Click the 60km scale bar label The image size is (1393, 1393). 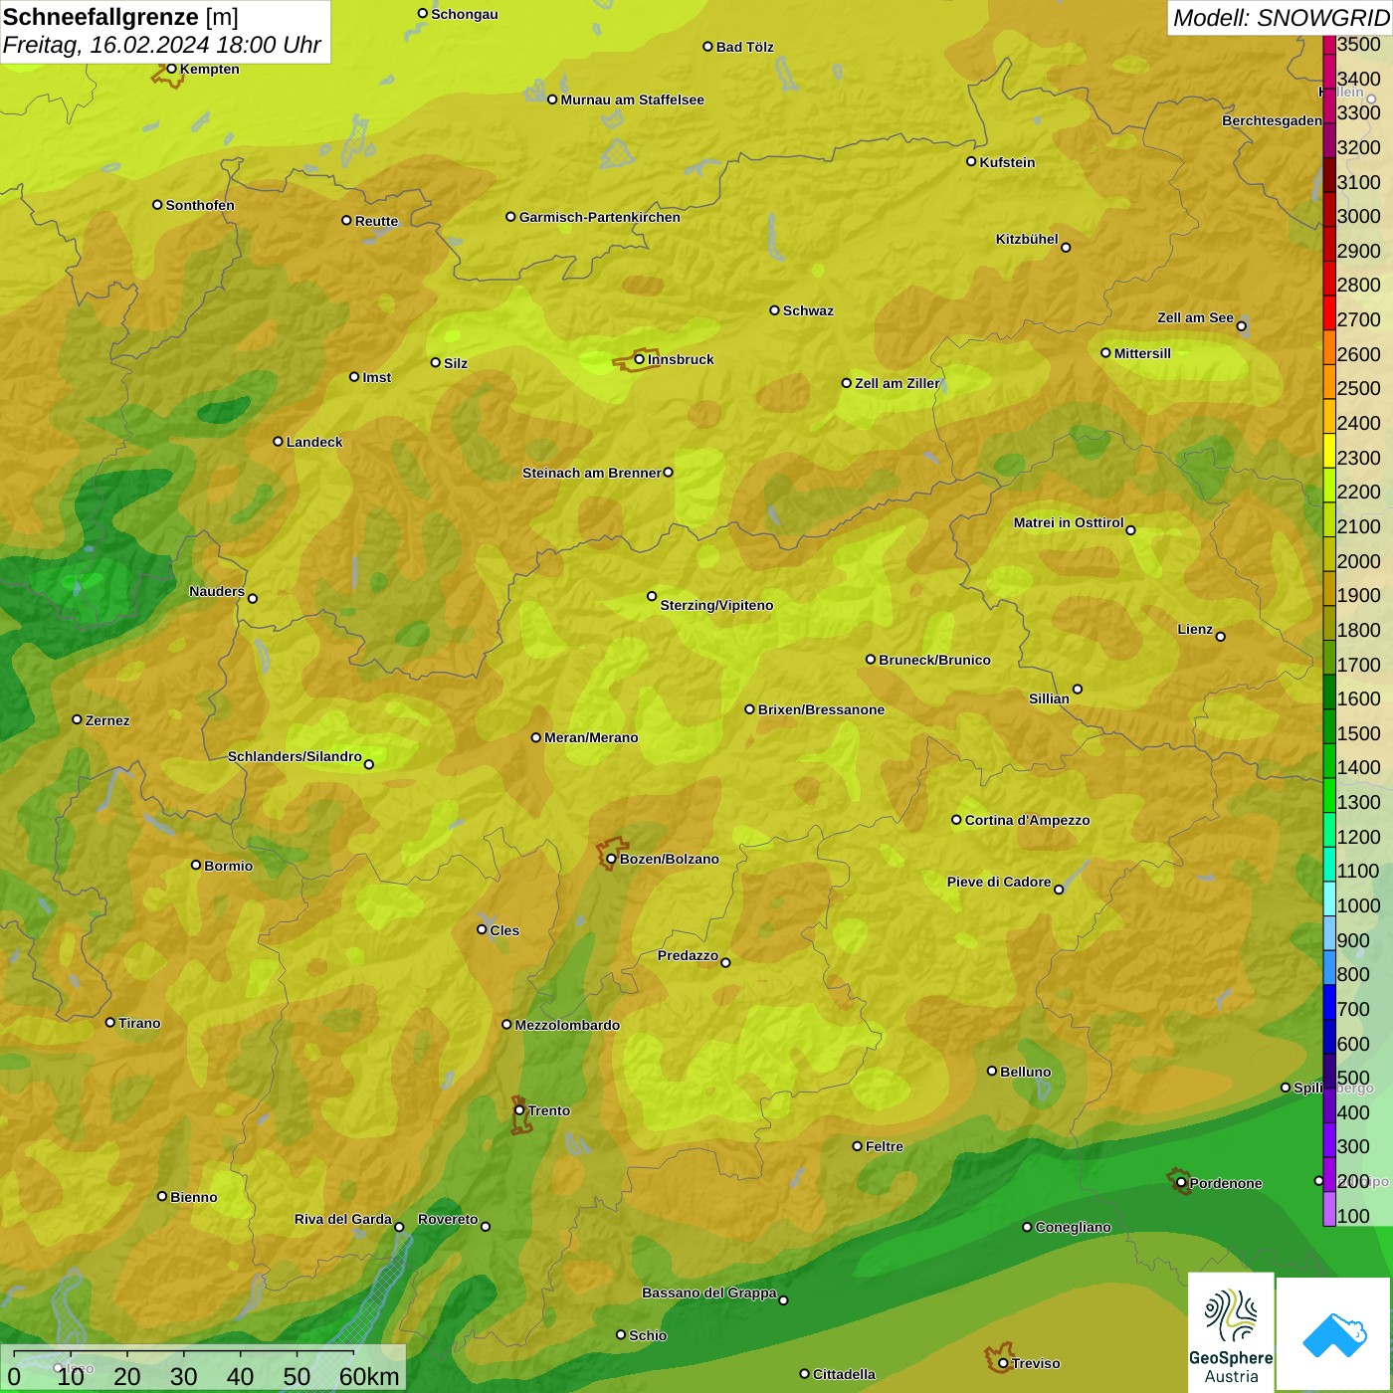(369, 1376)
